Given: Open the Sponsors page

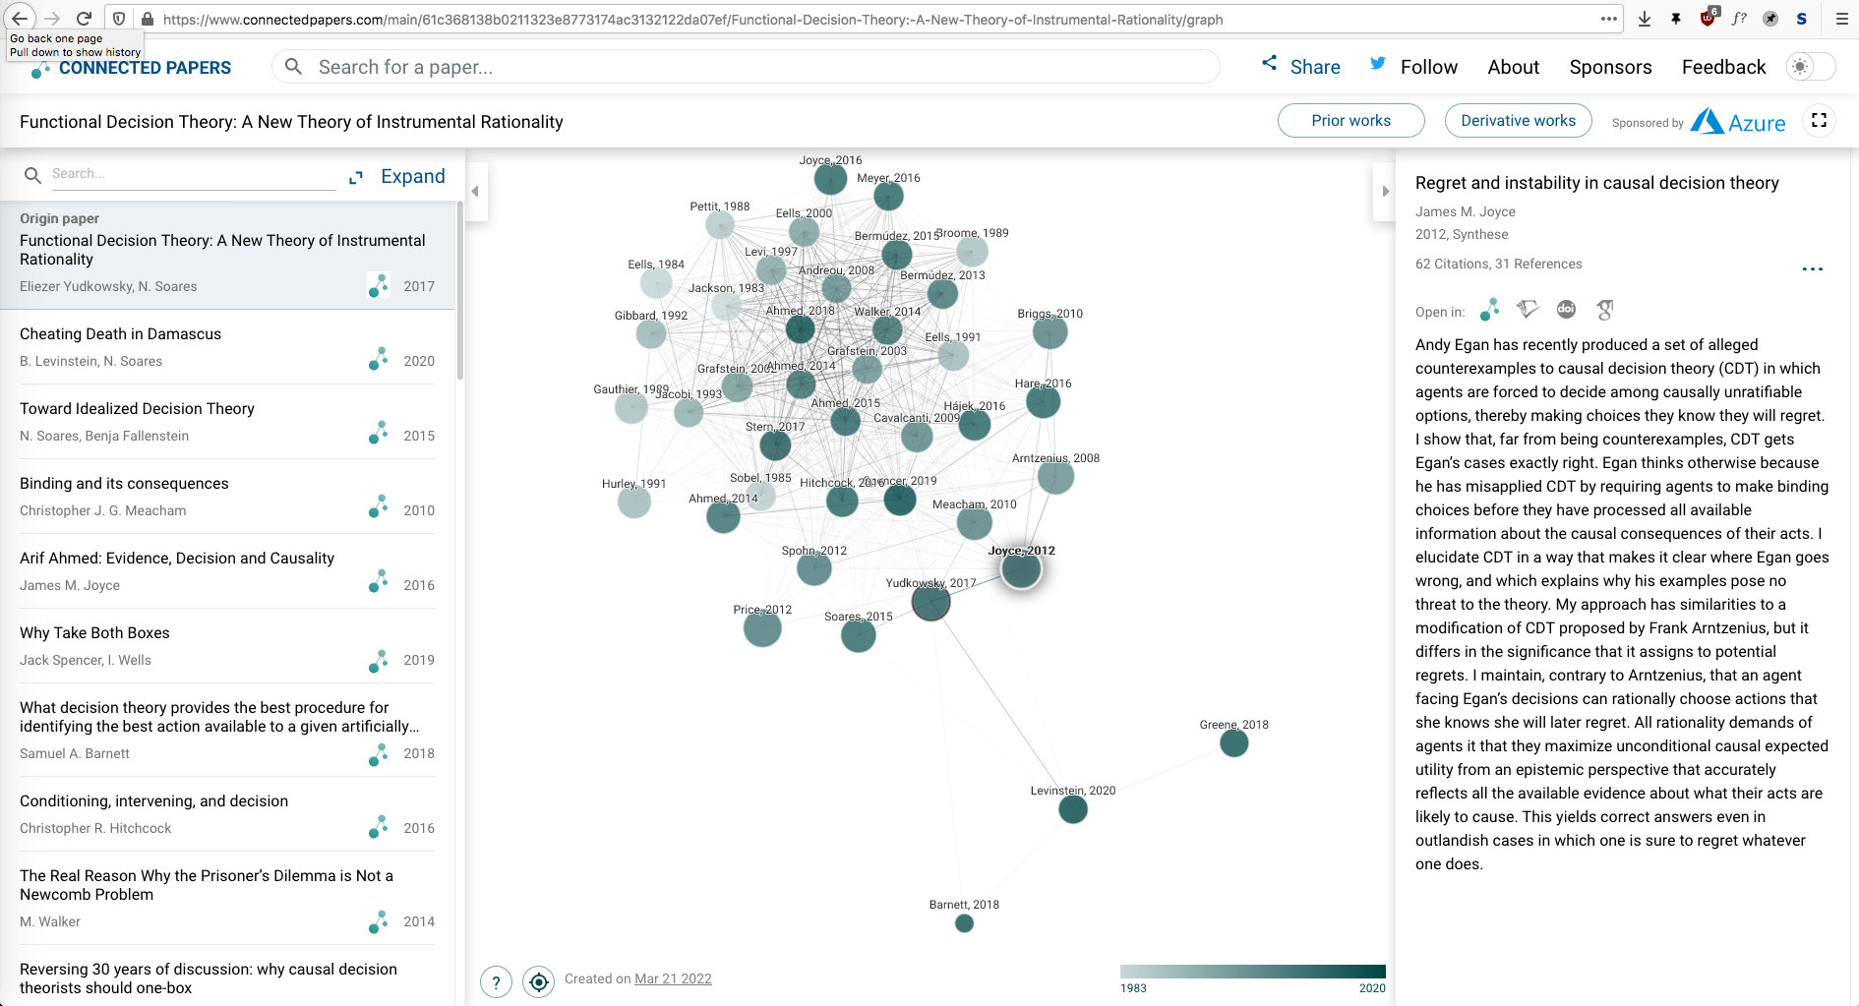Looking at the screenshot, I should (1610, 67).
